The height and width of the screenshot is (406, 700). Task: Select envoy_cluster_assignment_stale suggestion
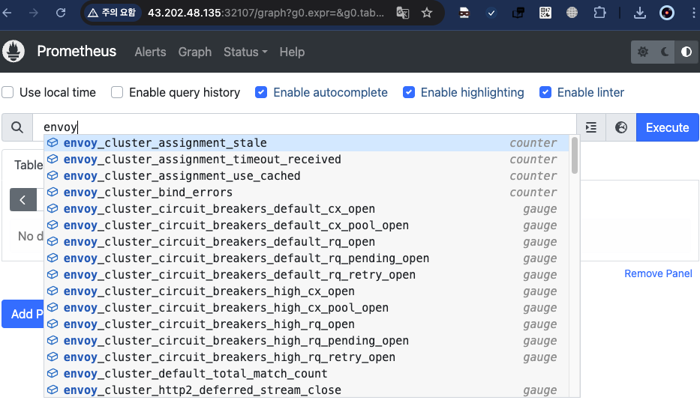[306, 142]
